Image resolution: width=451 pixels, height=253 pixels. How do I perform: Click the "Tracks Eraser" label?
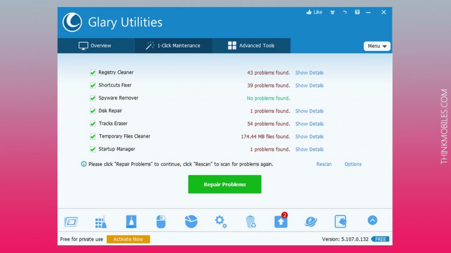pos(113,124)
